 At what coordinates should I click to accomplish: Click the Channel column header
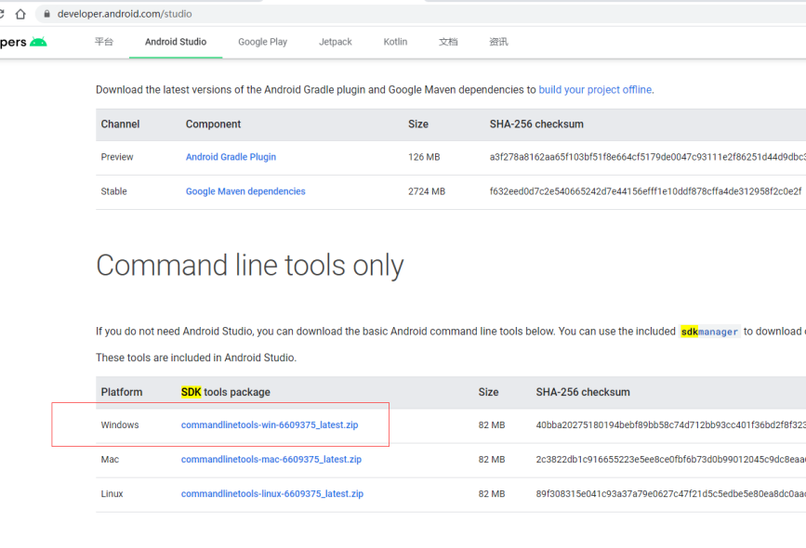(x=120, y=124)
